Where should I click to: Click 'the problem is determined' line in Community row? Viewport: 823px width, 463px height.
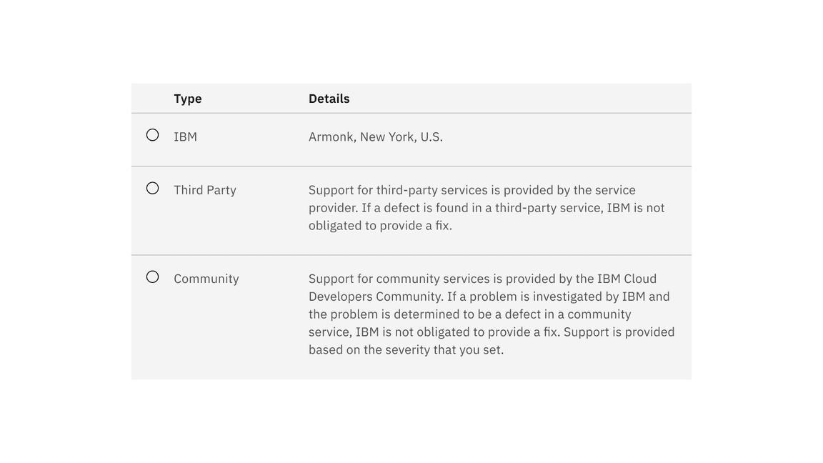470,314
